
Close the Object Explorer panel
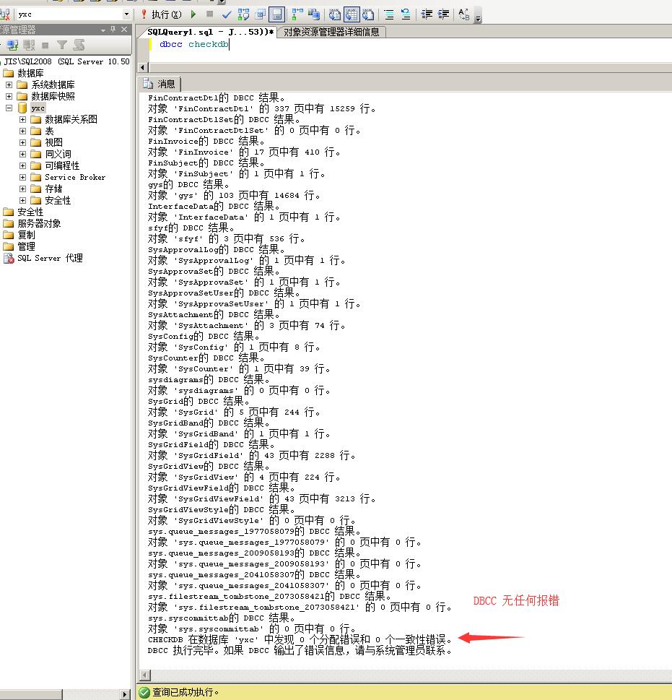[124, 30]
